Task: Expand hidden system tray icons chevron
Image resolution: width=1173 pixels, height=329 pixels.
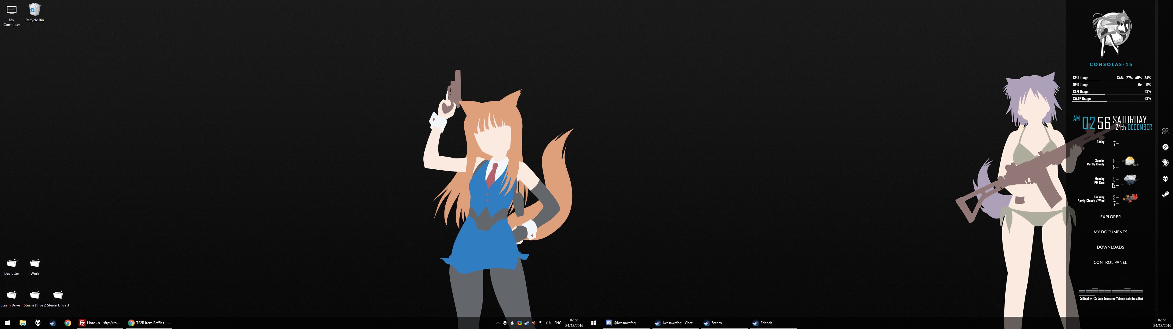Action: click(497, 323)
